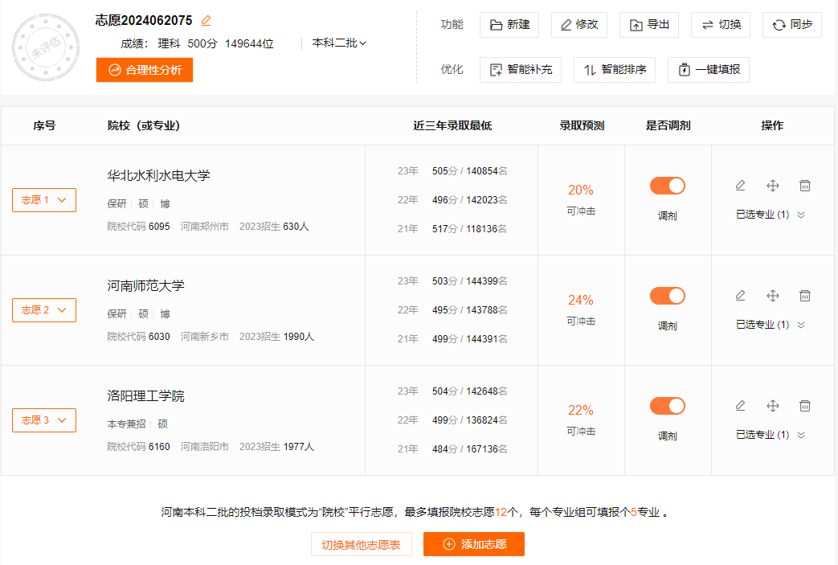Click the 未评估 stamp badge
The width and height of the screenshot is (838, 565).
coord(46,47)
